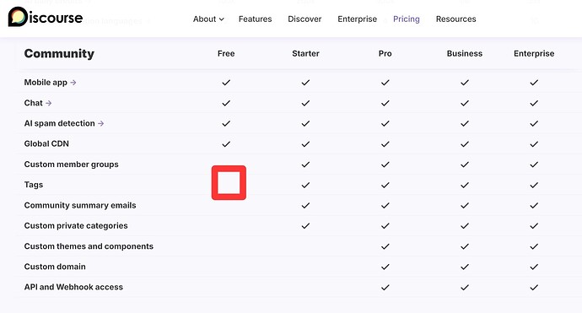The height and width of the screenshot is (313, 582).
Task: Go to the Features page
Action: coord(255,19)
